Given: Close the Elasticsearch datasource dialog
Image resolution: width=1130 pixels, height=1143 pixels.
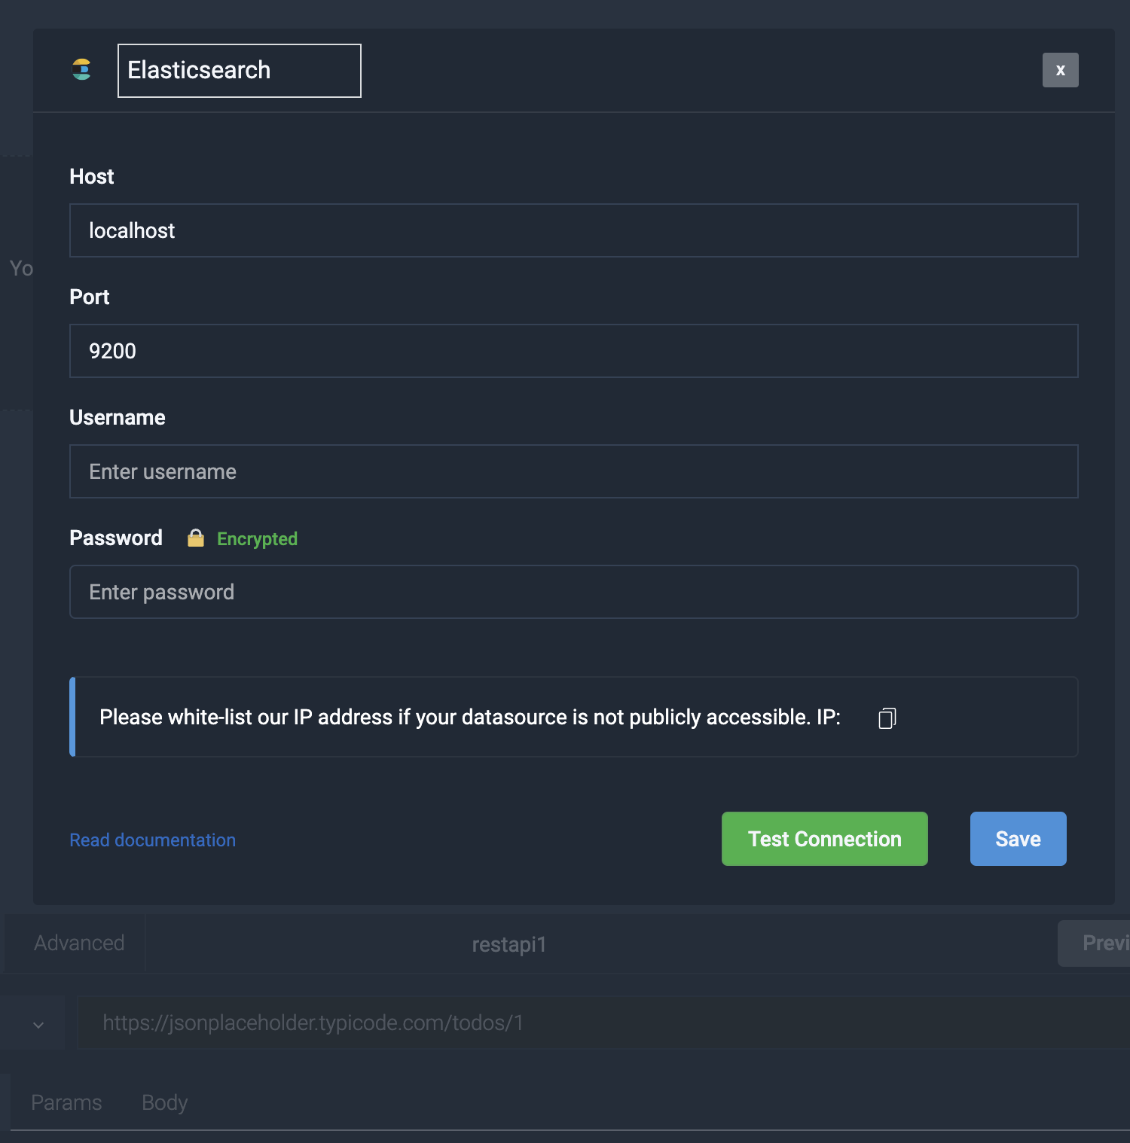Looking at the screenshot, I should (1060, 70).
